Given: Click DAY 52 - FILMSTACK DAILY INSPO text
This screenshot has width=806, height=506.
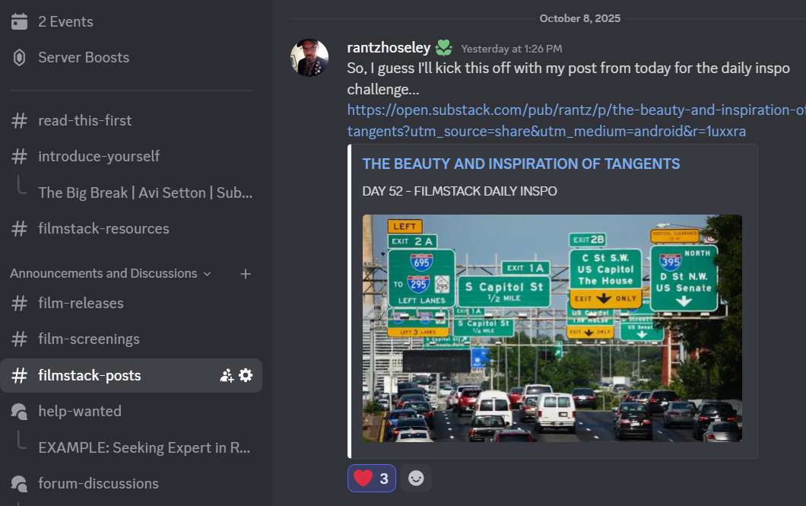Looking at the screenshot, I should tap(459, 191).
